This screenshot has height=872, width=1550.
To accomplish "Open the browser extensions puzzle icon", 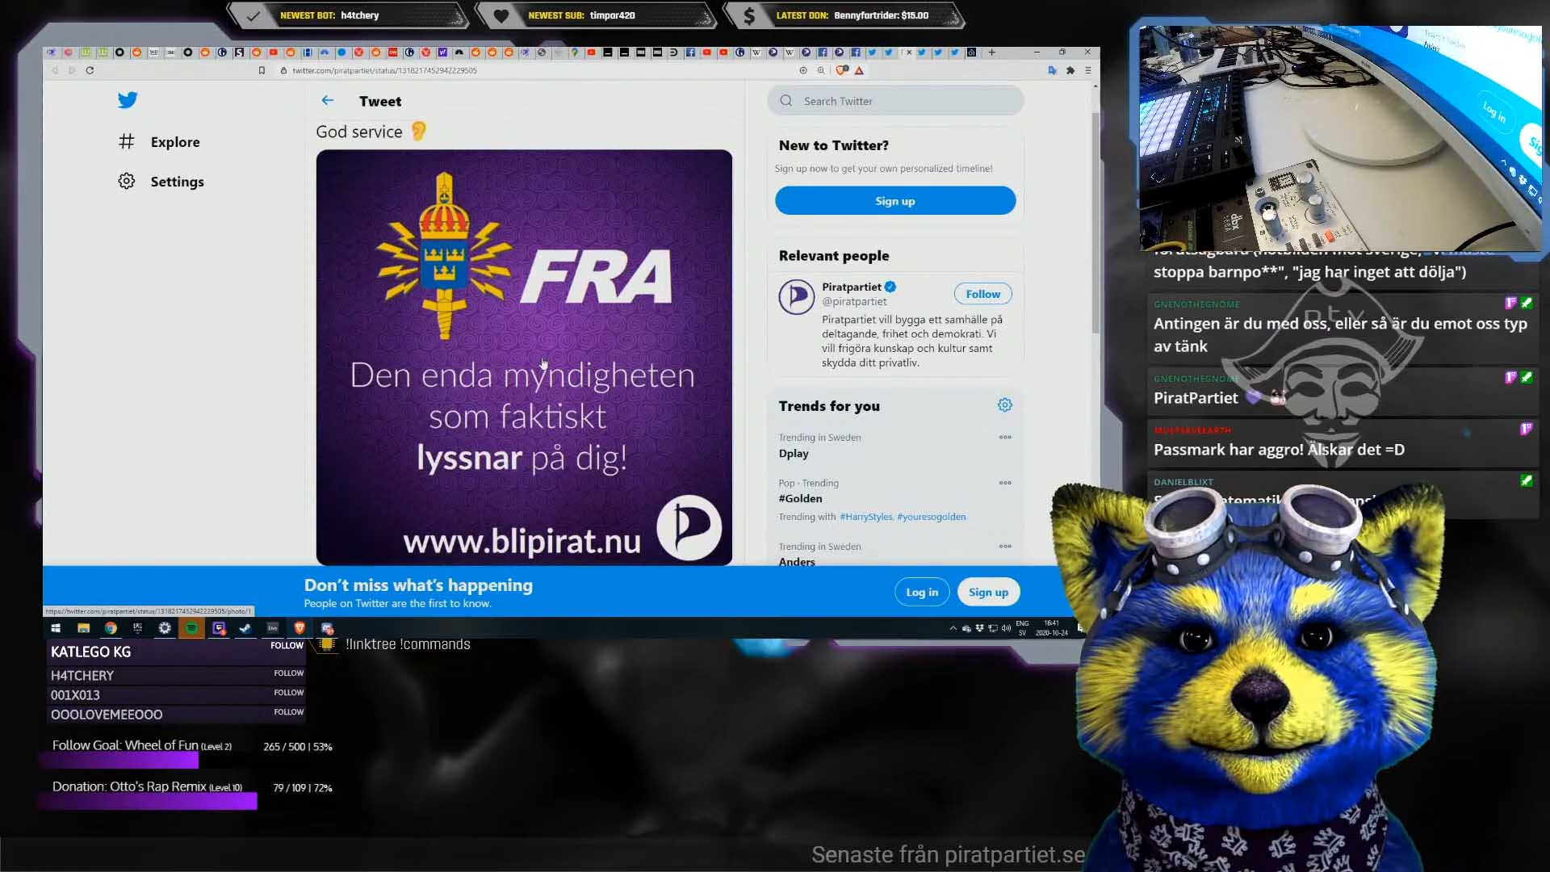I will pos(1070,71).
